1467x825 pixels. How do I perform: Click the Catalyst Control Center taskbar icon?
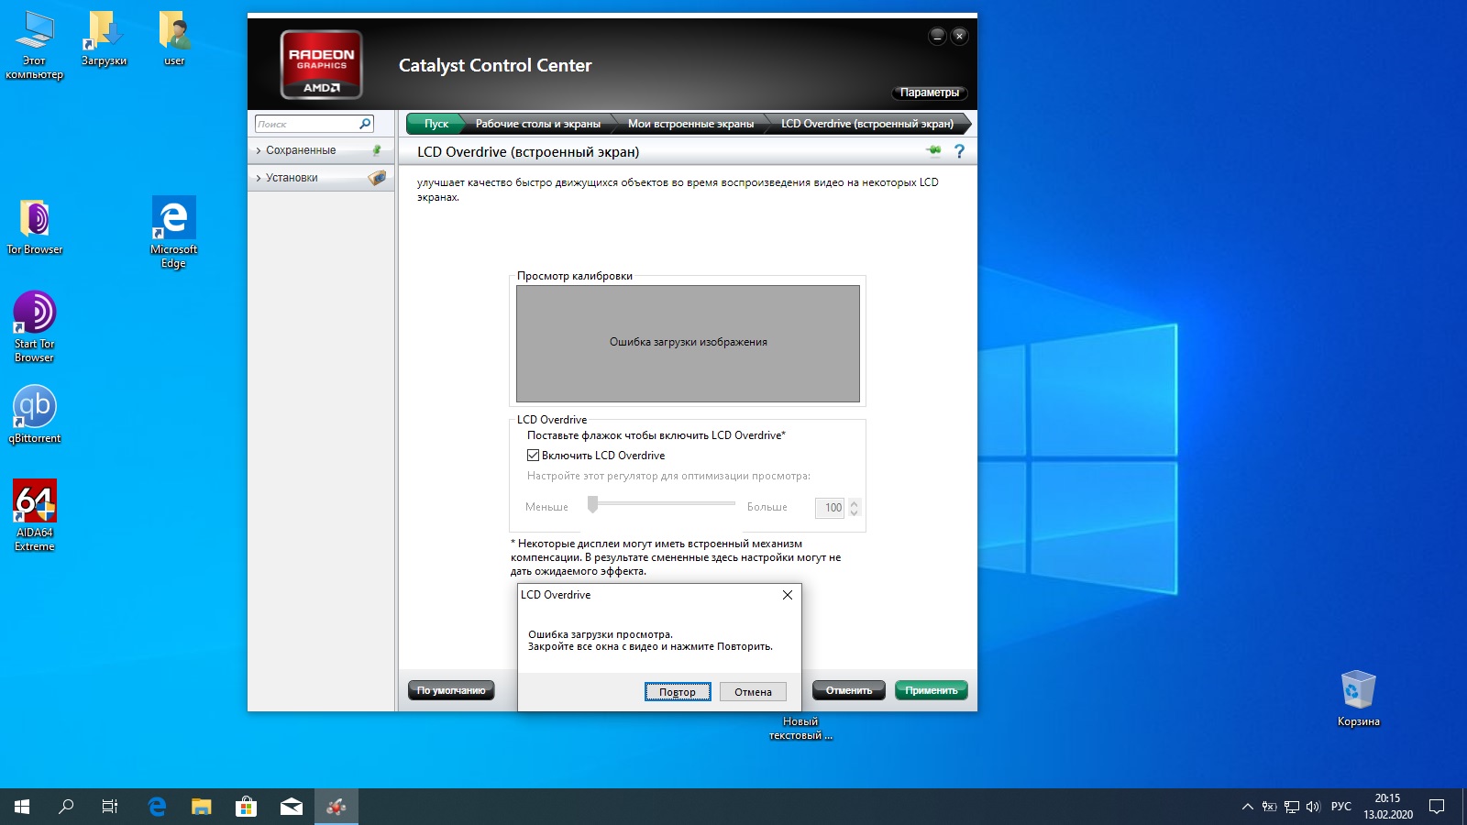(x=336, y=807)
